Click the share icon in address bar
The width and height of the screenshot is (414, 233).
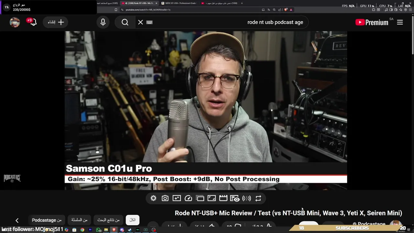click(280, 10)
